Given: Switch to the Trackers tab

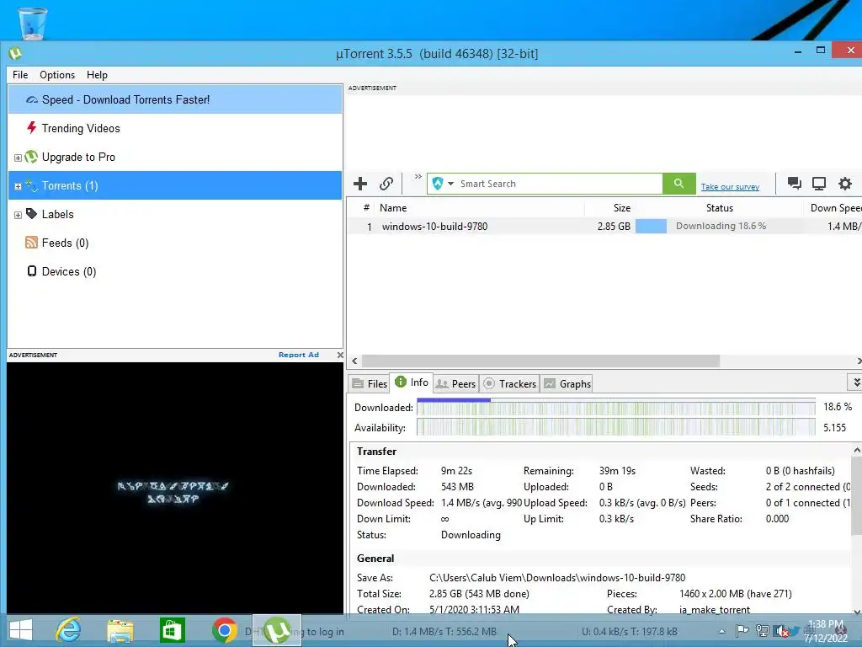Looking at the screenshot, I should coord(509,383).
